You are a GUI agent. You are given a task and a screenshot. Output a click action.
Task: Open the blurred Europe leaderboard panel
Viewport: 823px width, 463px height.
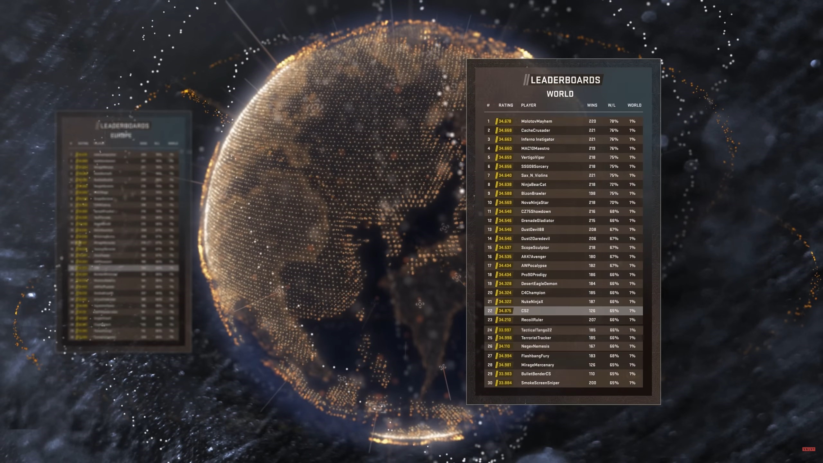(x=124, y=232)
